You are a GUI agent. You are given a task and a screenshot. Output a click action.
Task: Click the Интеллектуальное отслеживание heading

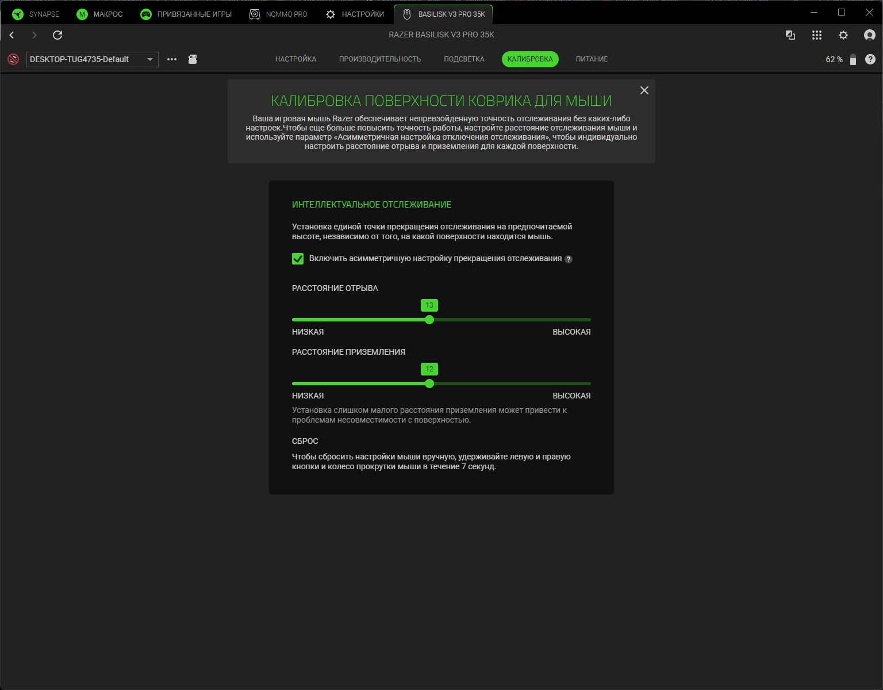(x=371, y=205)
